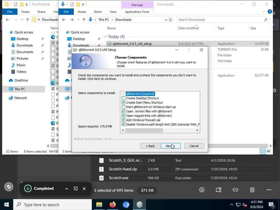The image size is (280, 210).
Task: Uncheck Create Start Menu Shortcut
Action: [x=123, y=102]
